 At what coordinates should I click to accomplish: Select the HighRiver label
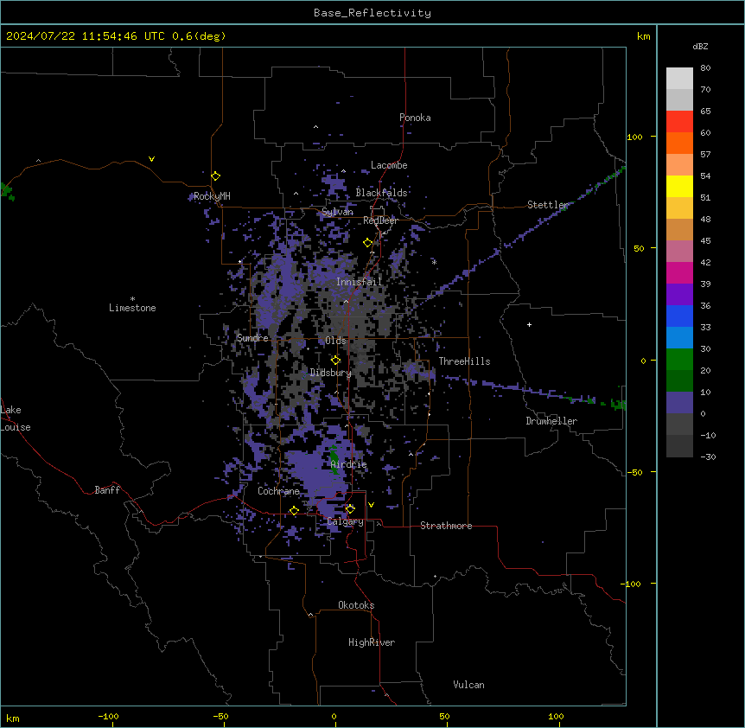pos(372,642)
